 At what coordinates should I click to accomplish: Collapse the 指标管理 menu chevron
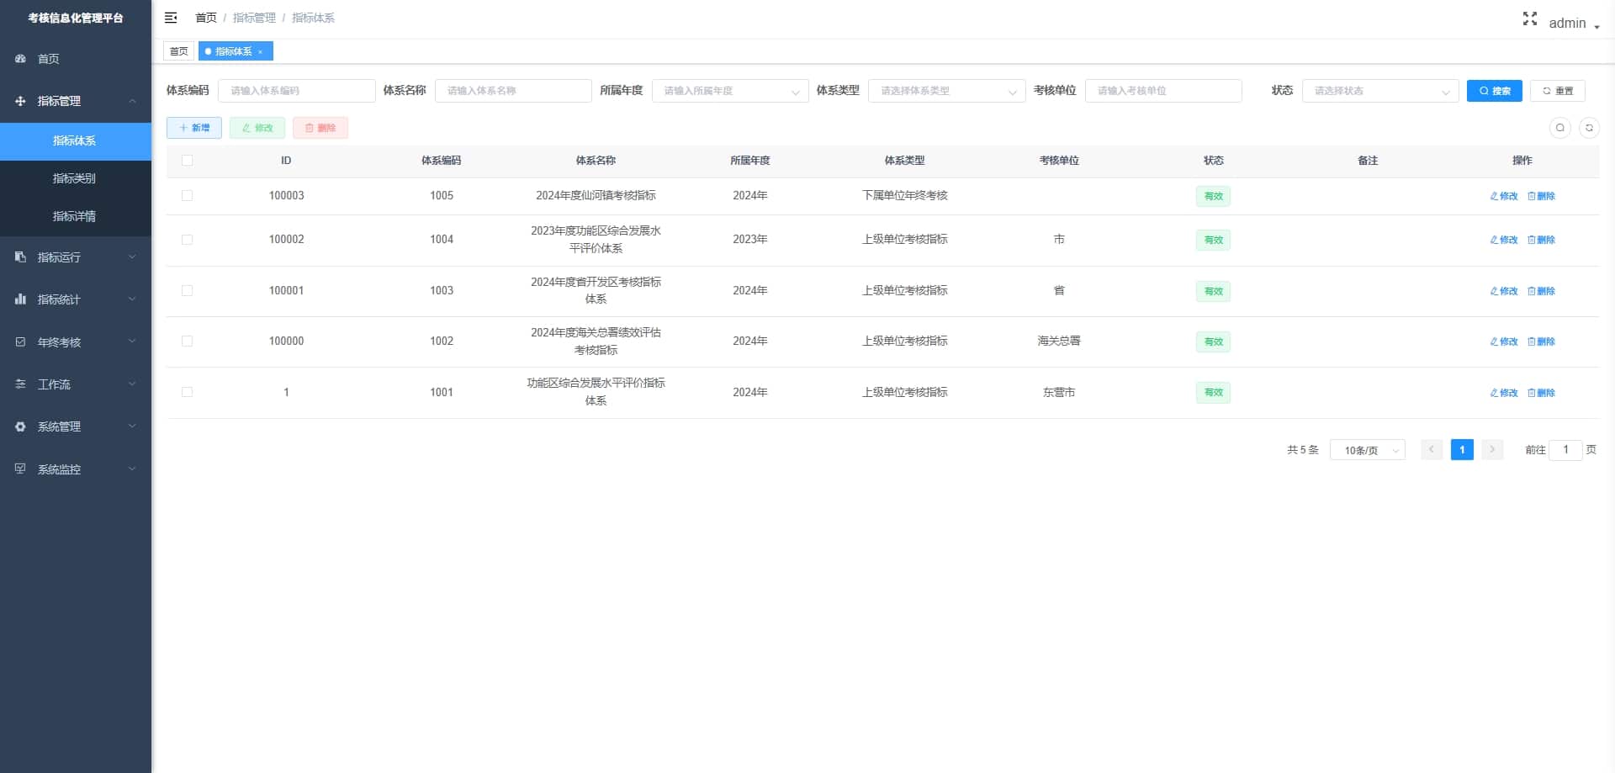tap(132, 101)
